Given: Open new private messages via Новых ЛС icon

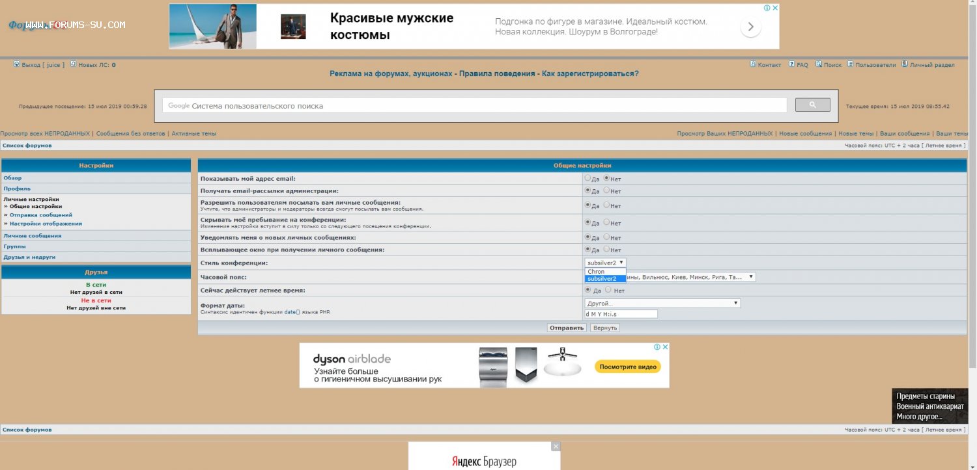Looking at the screenshot, I should (x=74, y=64).
